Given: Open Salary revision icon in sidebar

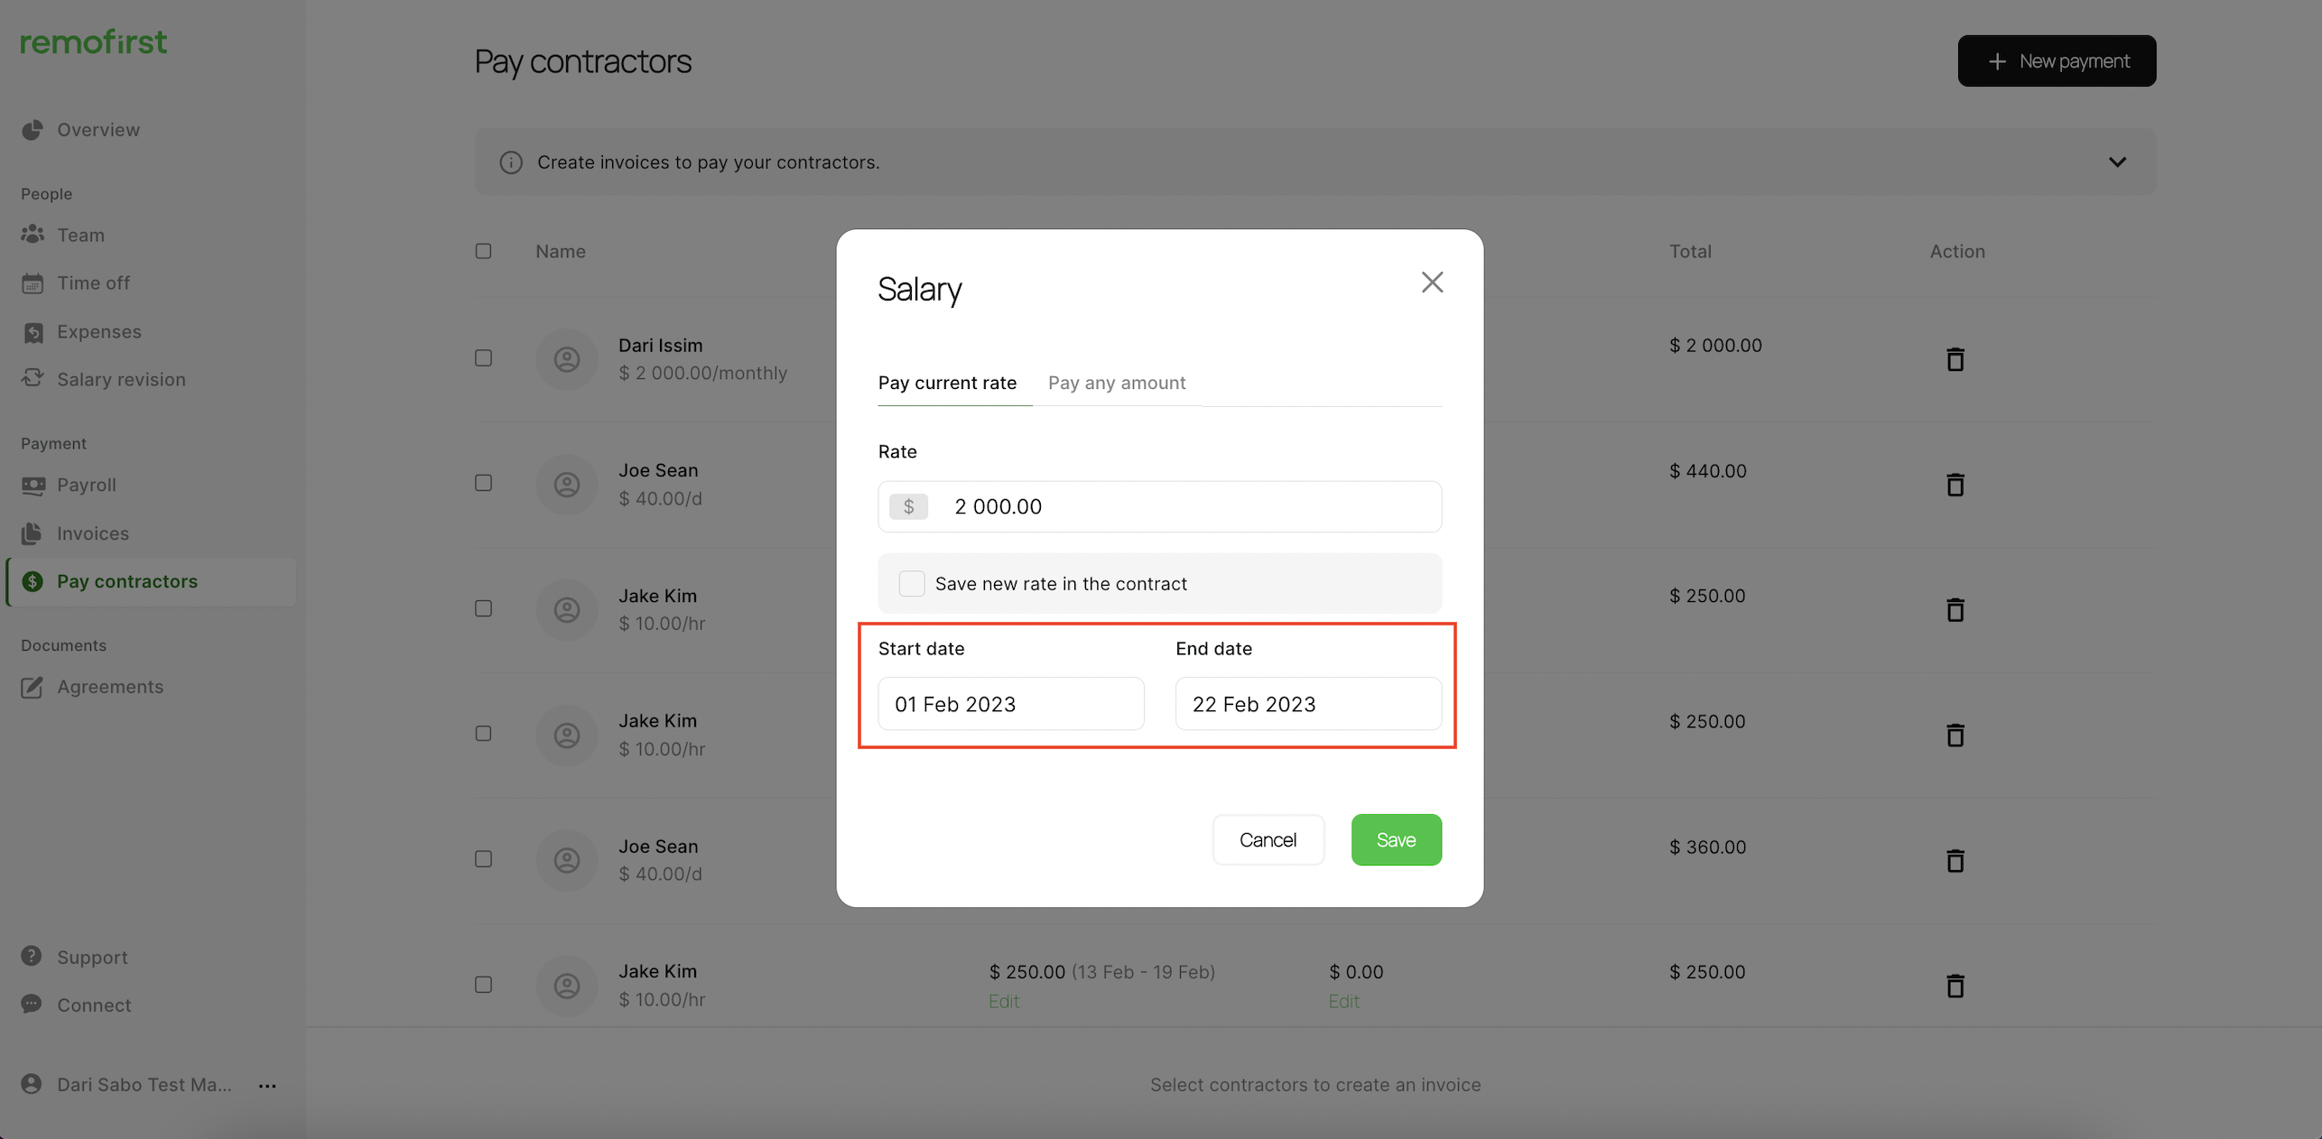Looking at the screenshot, I should (33, 378).
